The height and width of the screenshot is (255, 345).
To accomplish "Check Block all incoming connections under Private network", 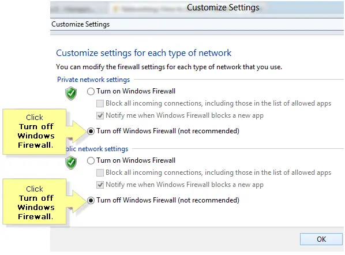I will [100, 103].
